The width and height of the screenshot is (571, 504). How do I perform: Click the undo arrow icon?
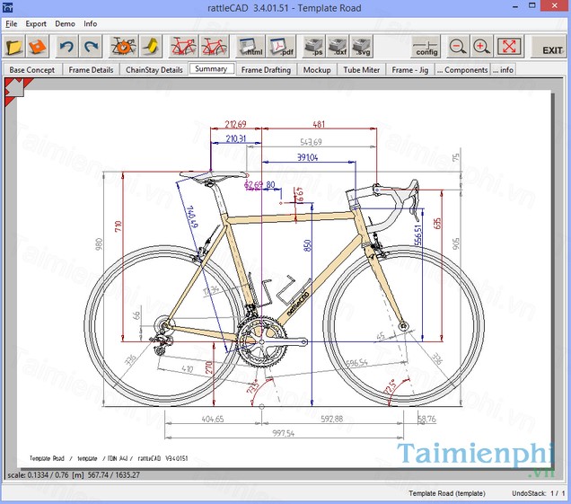(67, 46)
